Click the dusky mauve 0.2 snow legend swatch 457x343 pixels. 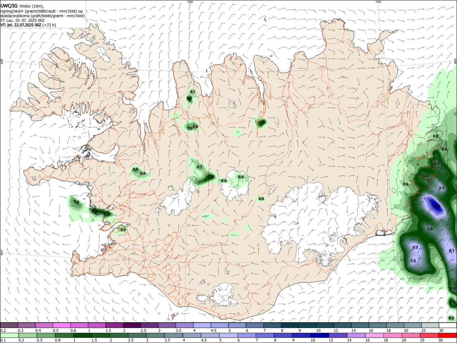[9, 325]
